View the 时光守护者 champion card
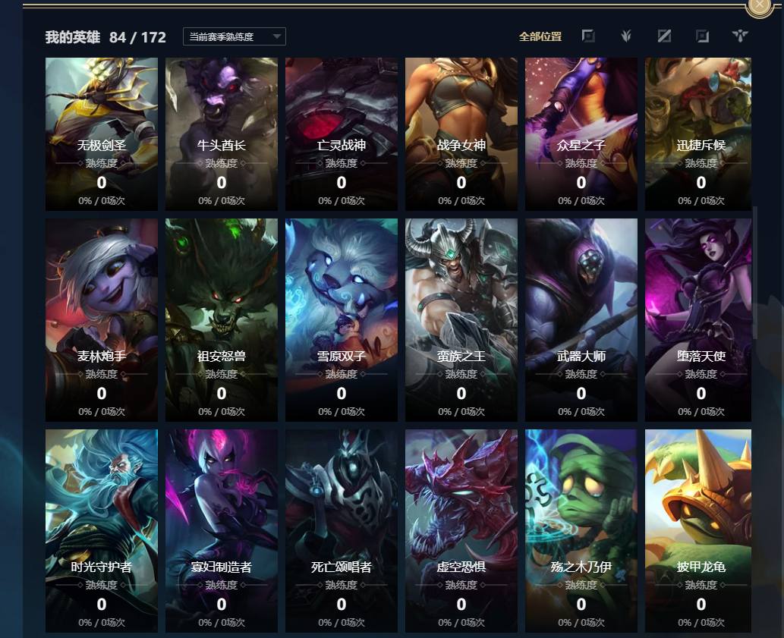This screenshot has width=784, height=638. [x=102, y=530]
